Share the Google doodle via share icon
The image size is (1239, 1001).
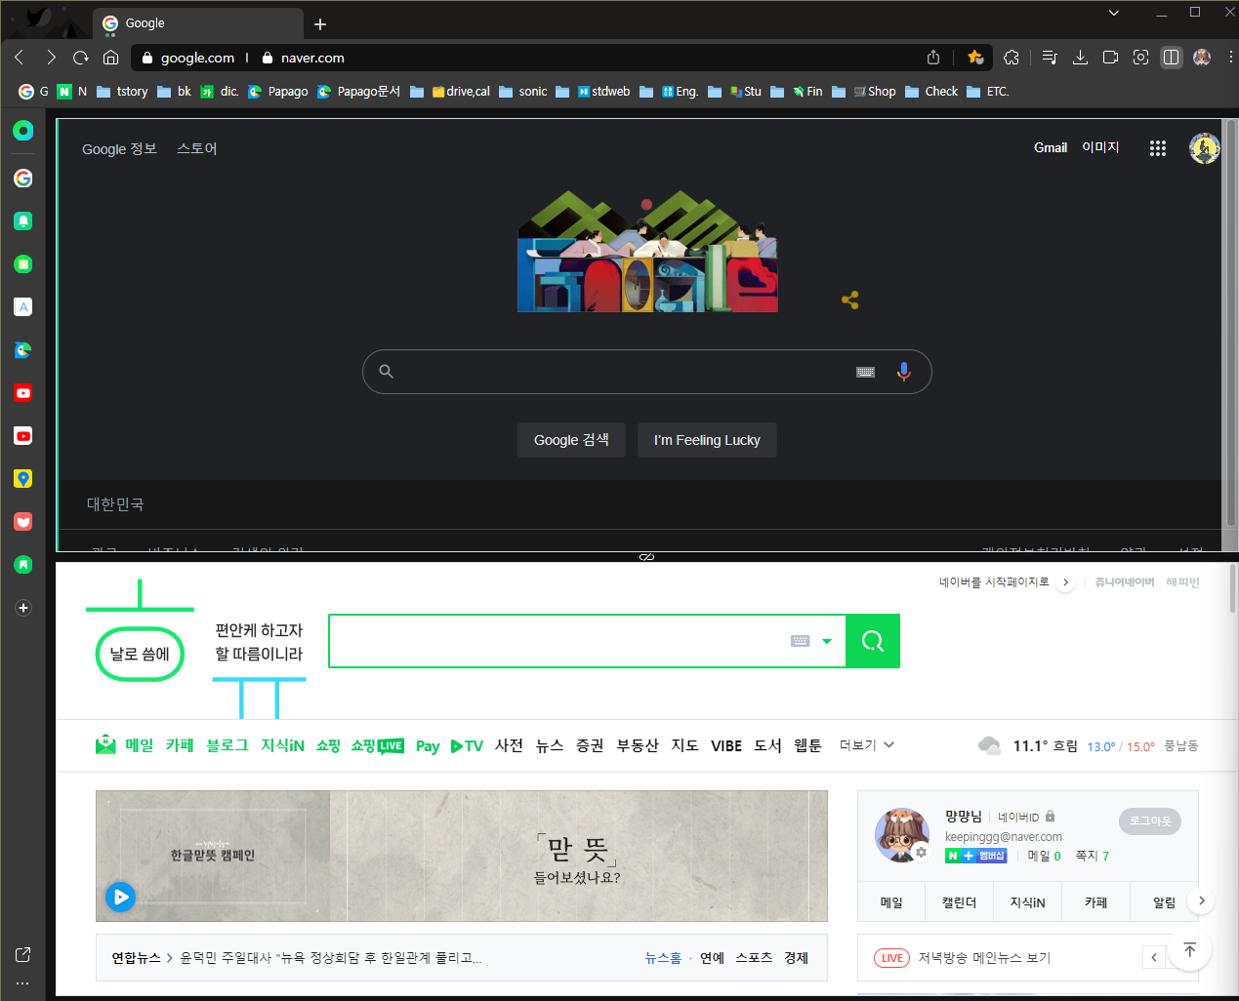[850, 300]
